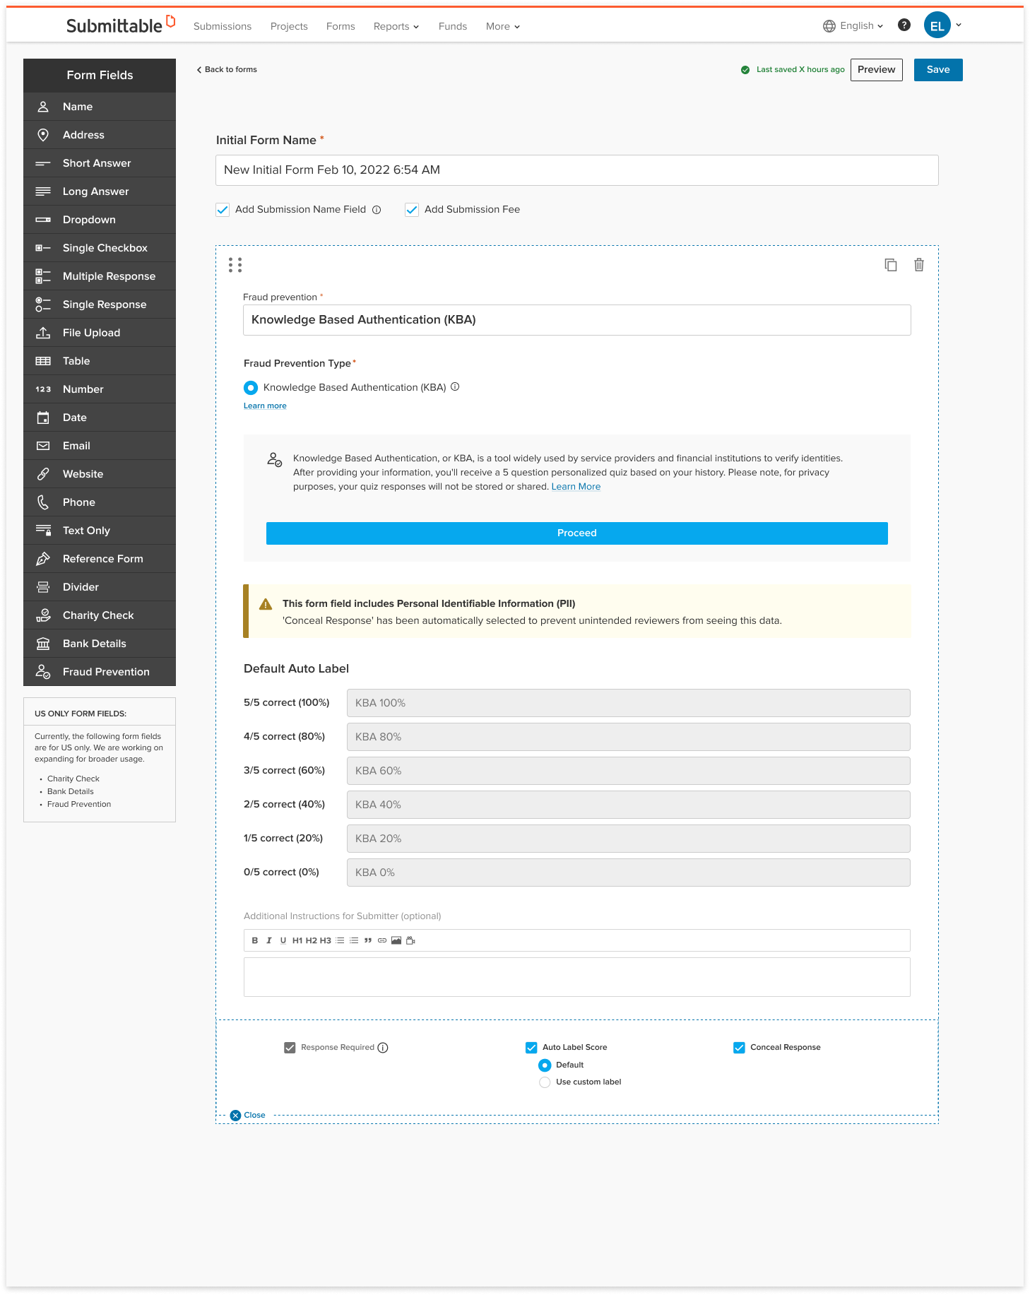Apply H3 heading in the editor
Image resolution: width=1030 pixels, height=1295 pixels.
pos(326,940)
